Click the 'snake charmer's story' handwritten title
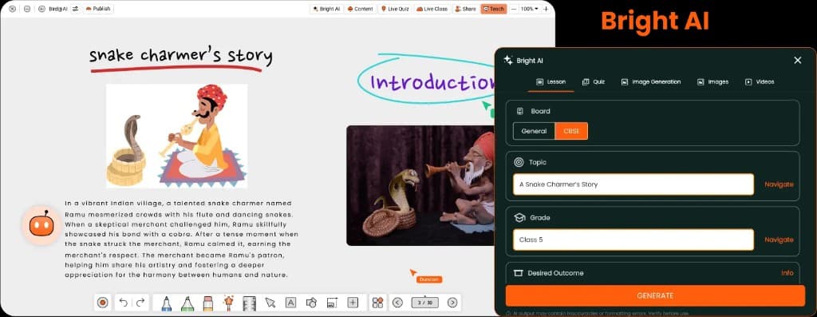The image size is (817, 317). click(180, 55)
